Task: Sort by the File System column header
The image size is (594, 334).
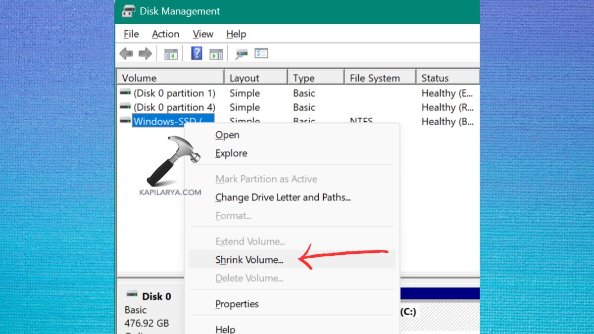Action: (380, 78)
